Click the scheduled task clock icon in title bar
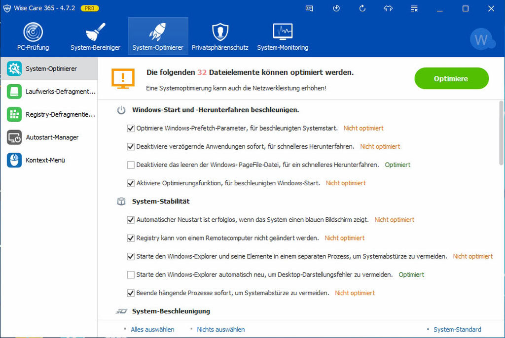This screenshot has height=338, width=505. pyautogui.click(x=336, y=8)
